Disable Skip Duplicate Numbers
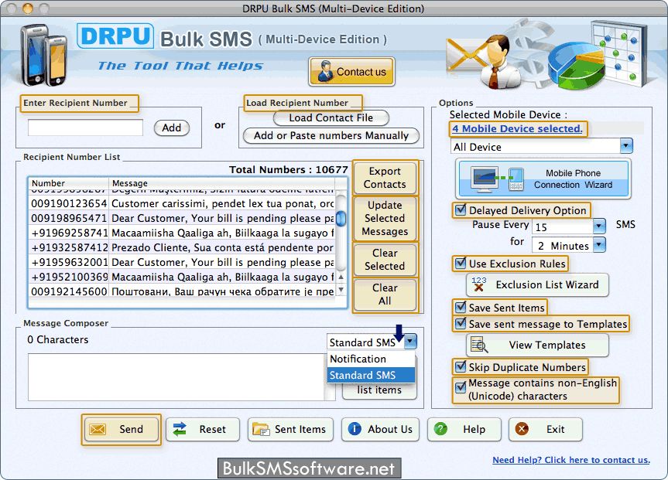Viewport: 668px width, 480px height. click(x=461, y=366)
